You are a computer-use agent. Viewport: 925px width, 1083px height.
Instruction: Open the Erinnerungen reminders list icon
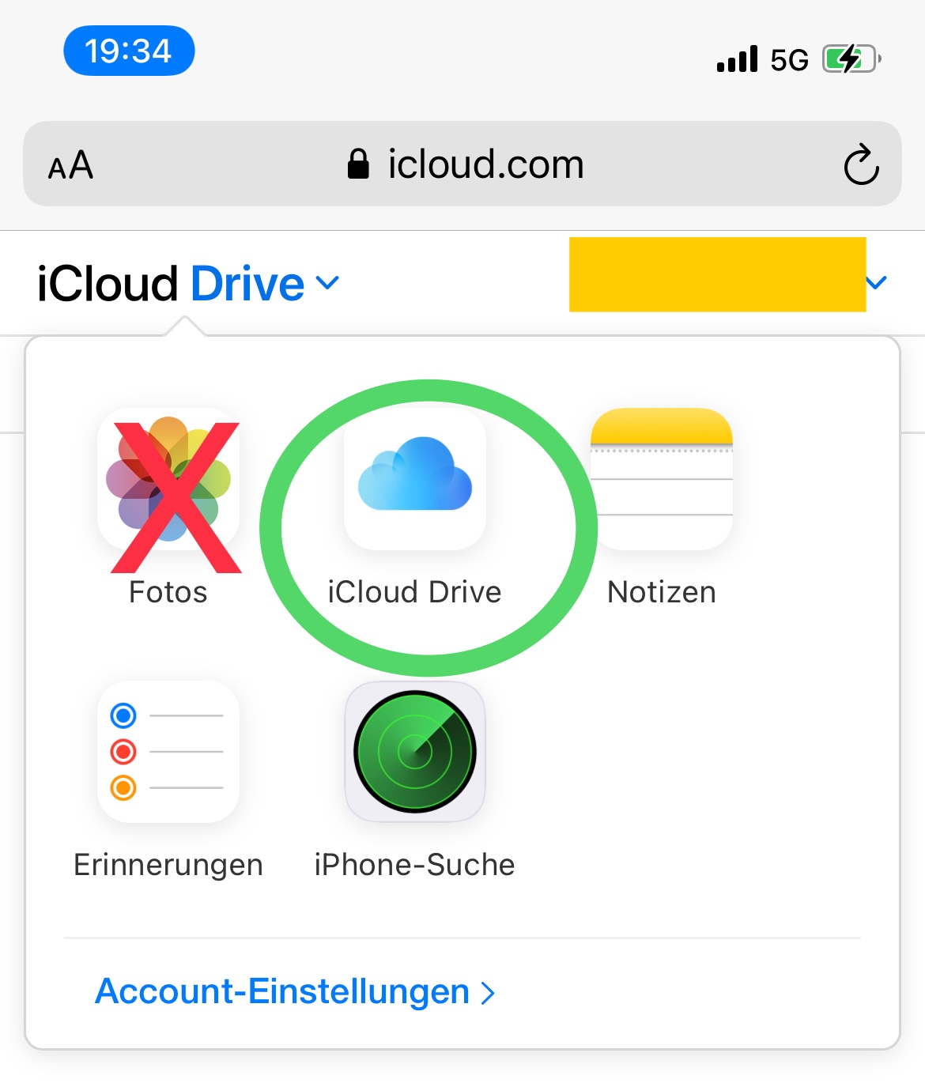168,752
